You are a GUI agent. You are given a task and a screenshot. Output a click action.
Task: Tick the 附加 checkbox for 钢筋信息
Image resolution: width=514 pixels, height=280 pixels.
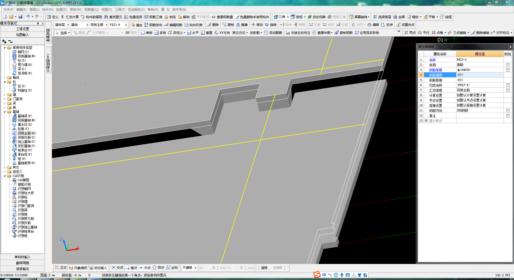click(508, 70)
